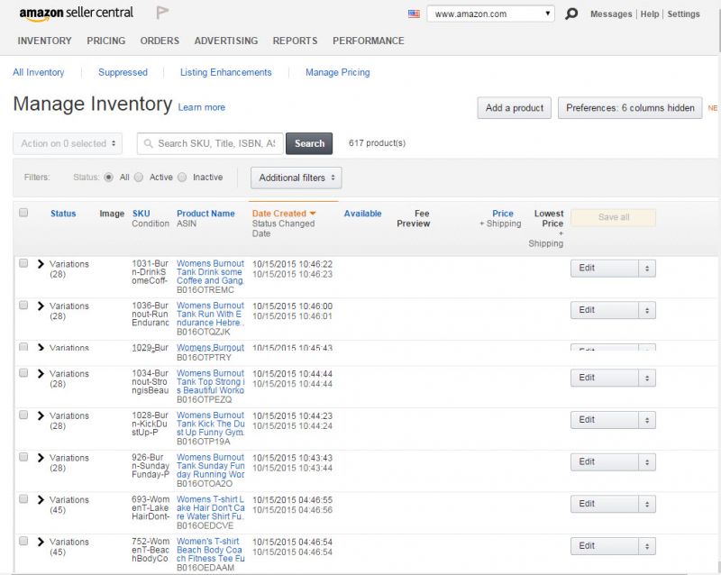This screenshot has height=575, width=721.
Task: Click Edit for the 1034-Burnout-Stro row
Action: tap(605, 379)
